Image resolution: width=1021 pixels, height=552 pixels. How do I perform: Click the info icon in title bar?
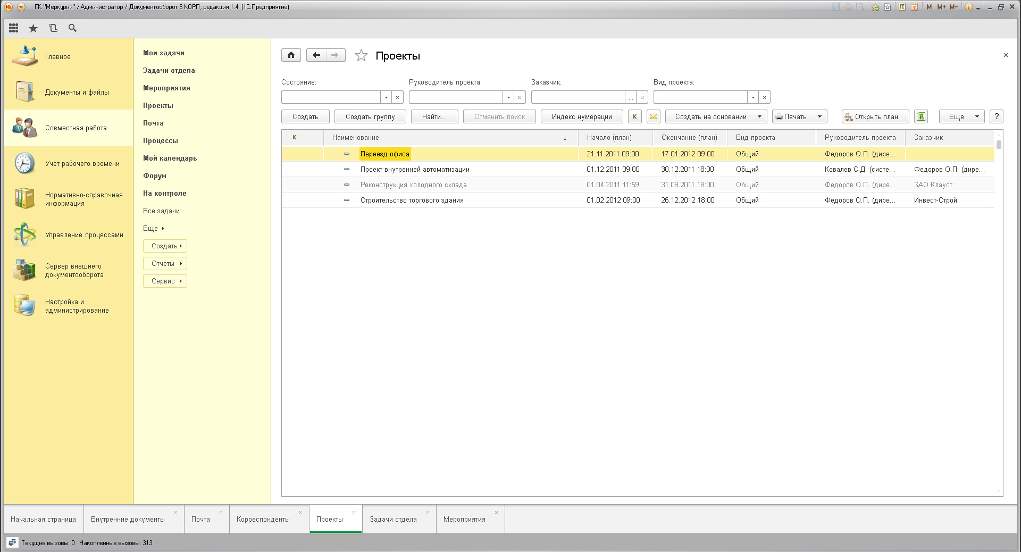click(x=968, y=7)
